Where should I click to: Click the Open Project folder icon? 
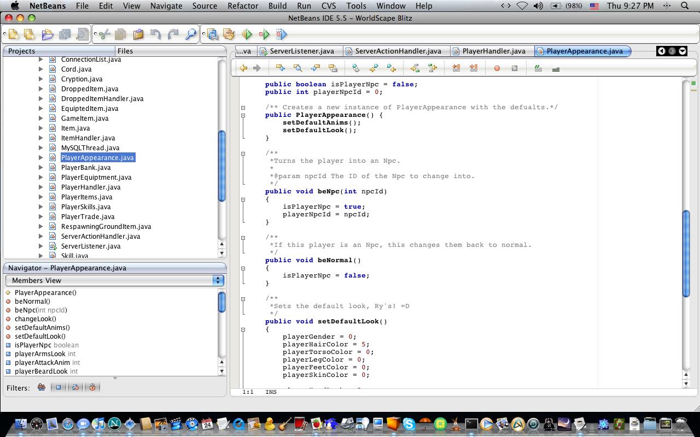click(48, 34)
